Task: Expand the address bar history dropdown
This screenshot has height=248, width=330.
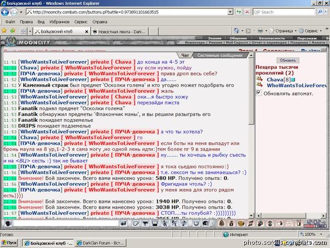Action: tap(230, 12)
